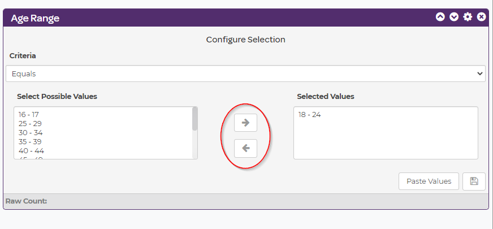The height and width of the screenshot is (229, 493).
Task: Click the left arrow to remove value
Action: 245,148
